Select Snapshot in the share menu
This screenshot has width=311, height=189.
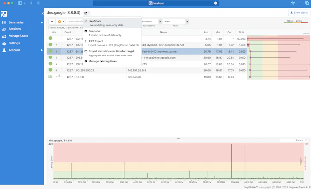click(112, 33)
